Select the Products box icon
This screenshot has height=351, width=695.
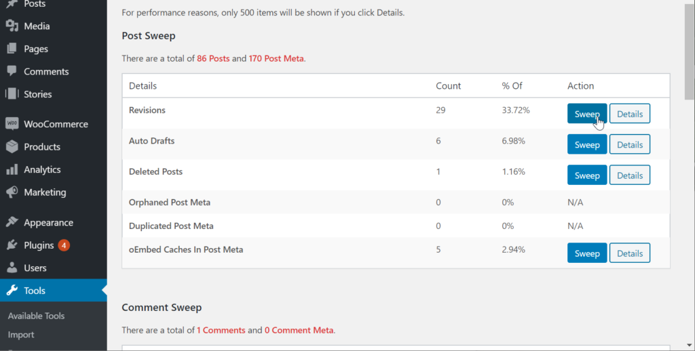[12, 147]
